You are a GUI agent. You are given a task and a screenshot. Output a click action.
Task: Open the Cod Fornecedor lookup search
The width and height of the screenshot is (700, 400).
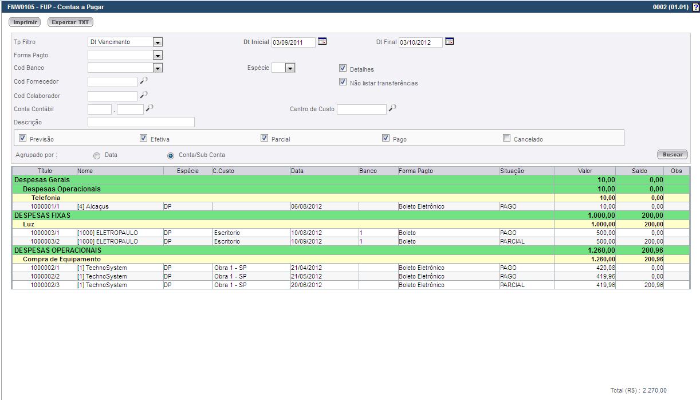coord(143,81)
